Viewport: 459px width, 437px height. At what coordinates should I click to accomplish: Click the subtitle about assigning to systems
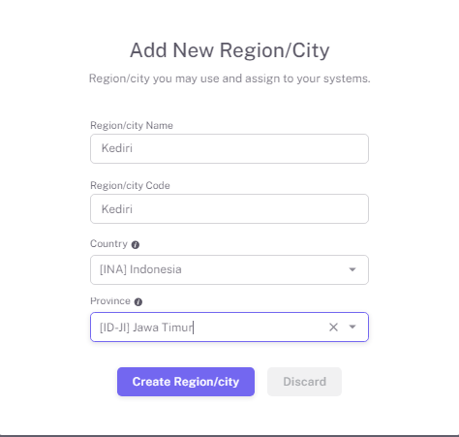229,78
